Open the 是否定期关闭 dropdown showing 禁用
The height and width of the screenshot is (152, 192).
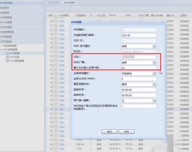coord(154,84)
